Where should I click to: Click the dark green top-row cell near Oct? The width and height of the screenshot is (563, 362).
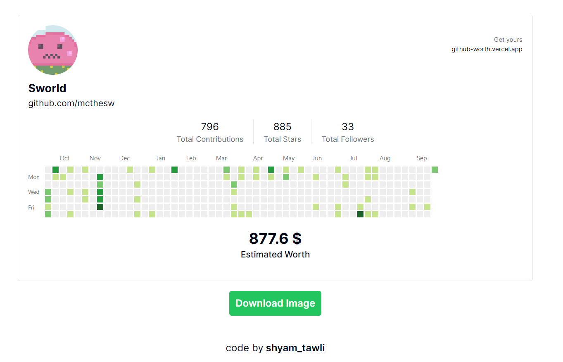[x=55, y=169]
